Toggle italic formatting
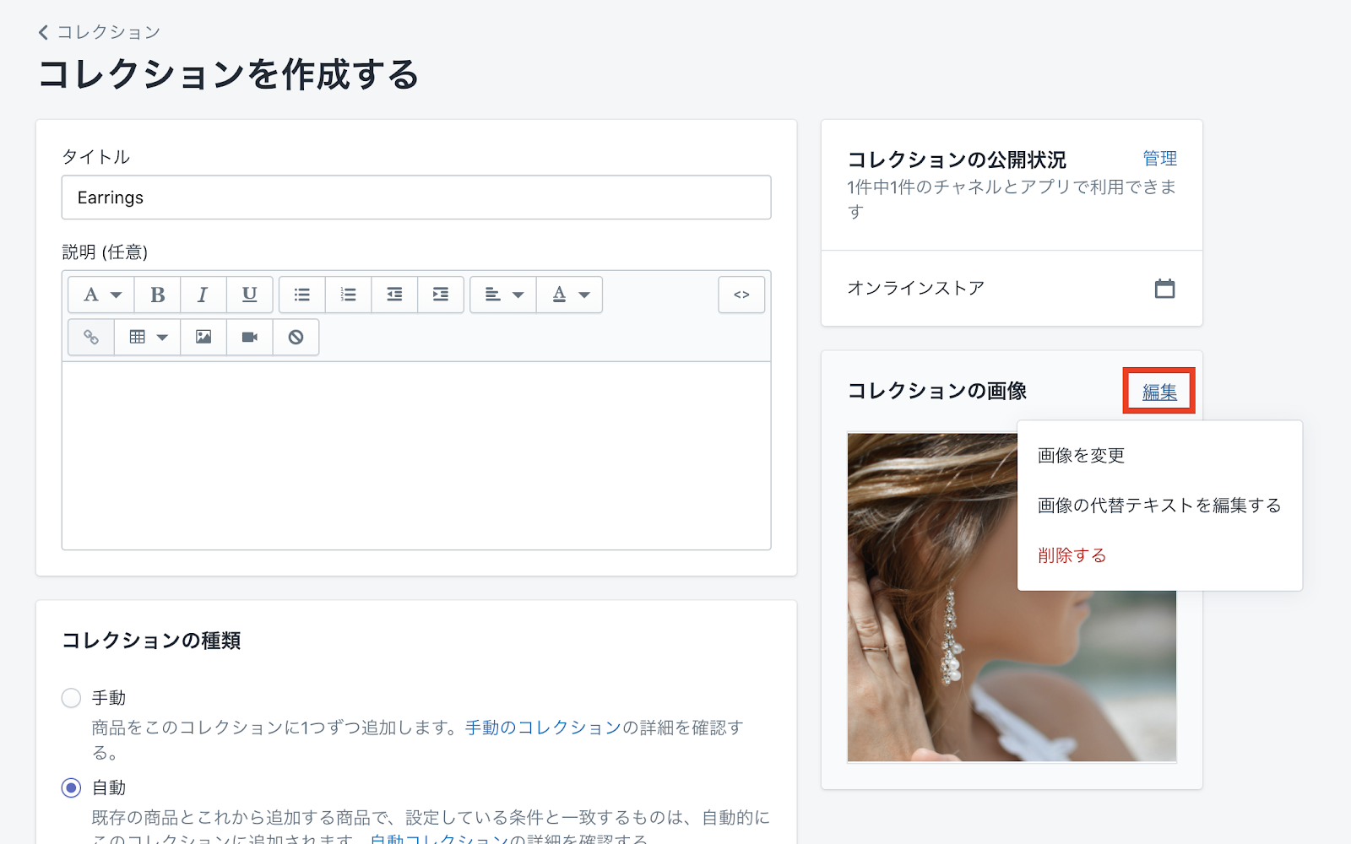The width and height of the screenshot is (1351, 844). coord(203,295)
